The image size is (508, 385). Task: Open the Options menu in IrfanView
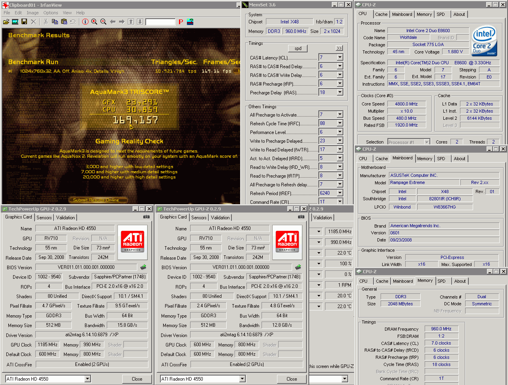tap(51, 13)
